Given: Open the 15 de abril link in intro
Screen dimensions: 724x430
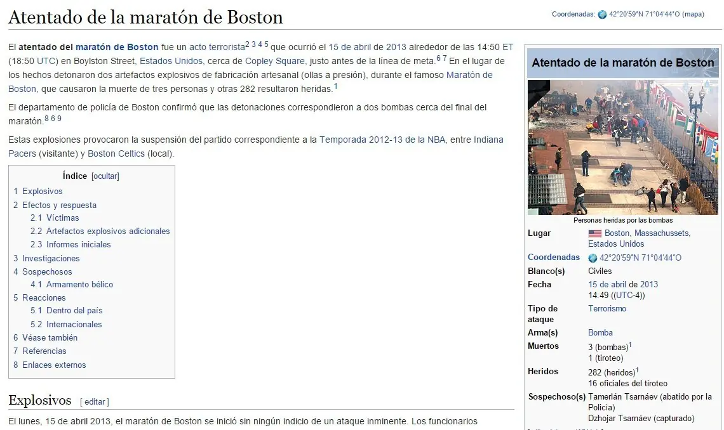Looking at the screenshot, I should click(349, 47).
